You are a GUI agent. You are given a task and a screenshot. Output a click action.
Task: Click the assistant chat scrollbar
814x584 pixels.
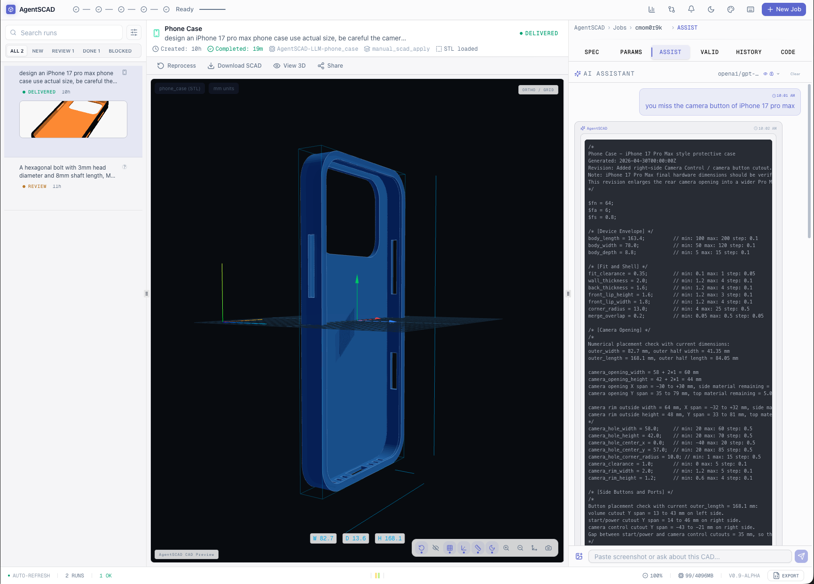(x=809, y=161)
